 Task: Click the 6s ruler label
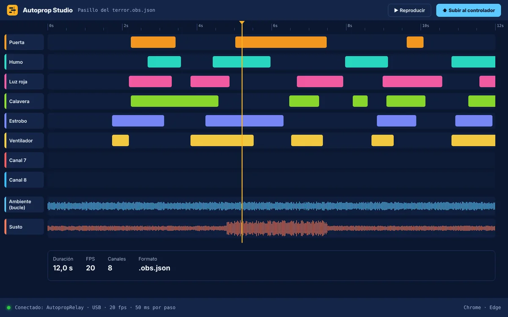pyautogui.click(x=275, y=26)
